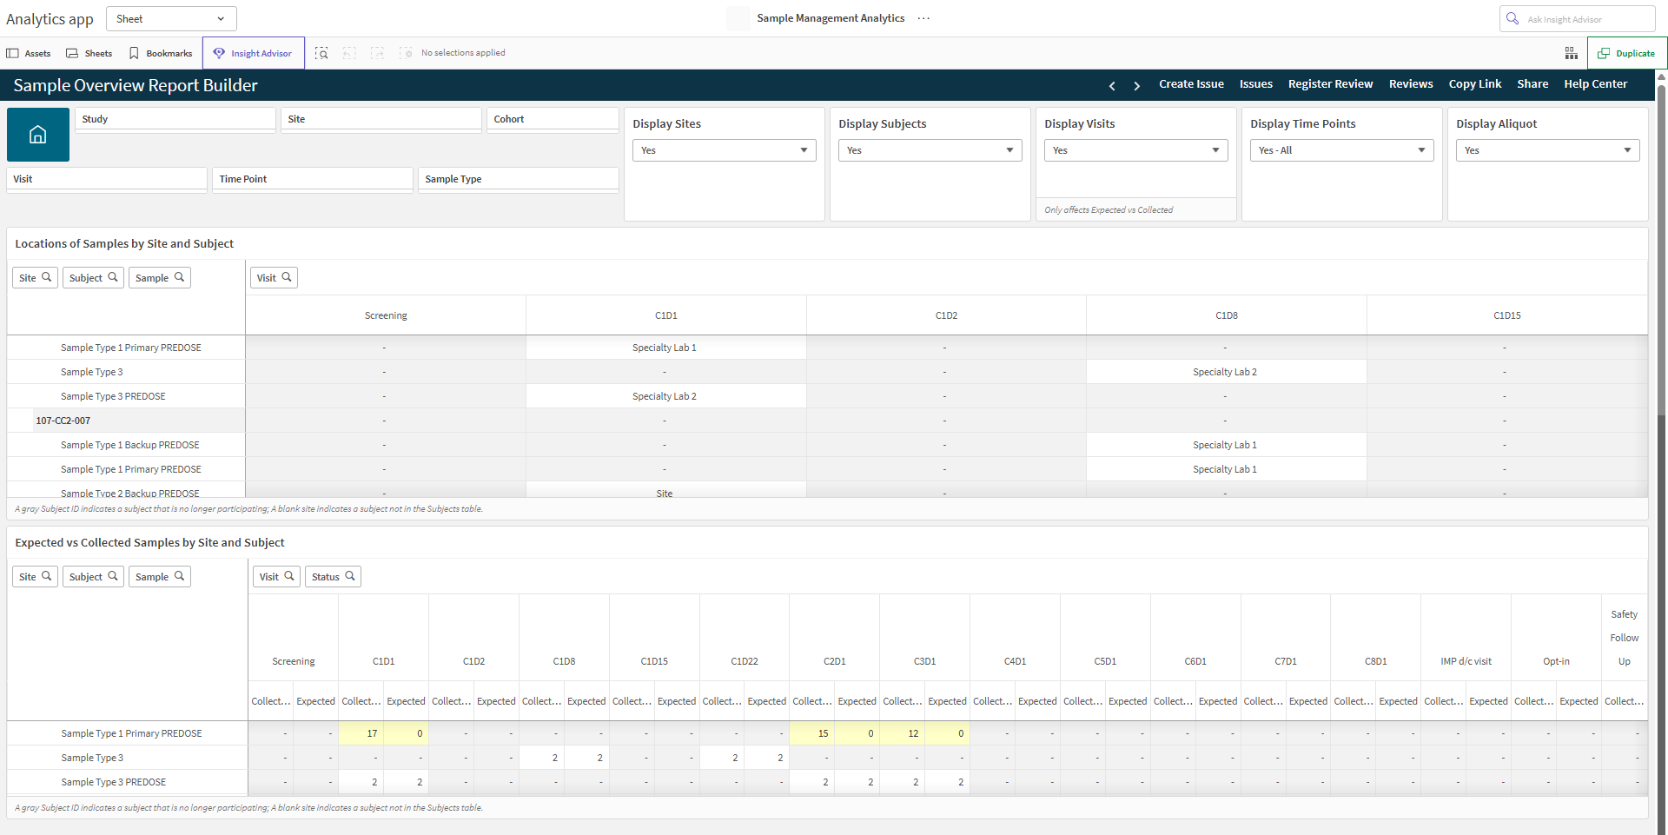The width and height of the screenshot is (1668, 835).
Task: Search Site in Expected vs Collected table
Action: [x=36, y=577]
